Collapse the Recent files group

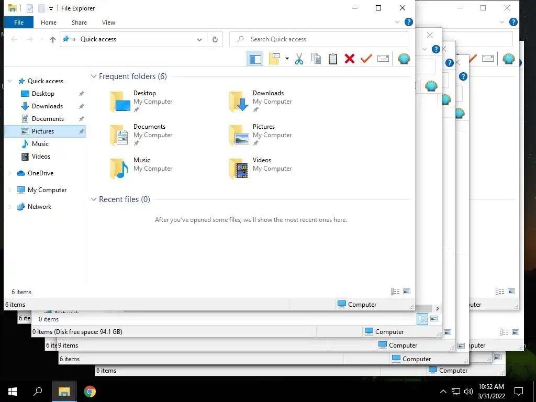coord(94,199)
